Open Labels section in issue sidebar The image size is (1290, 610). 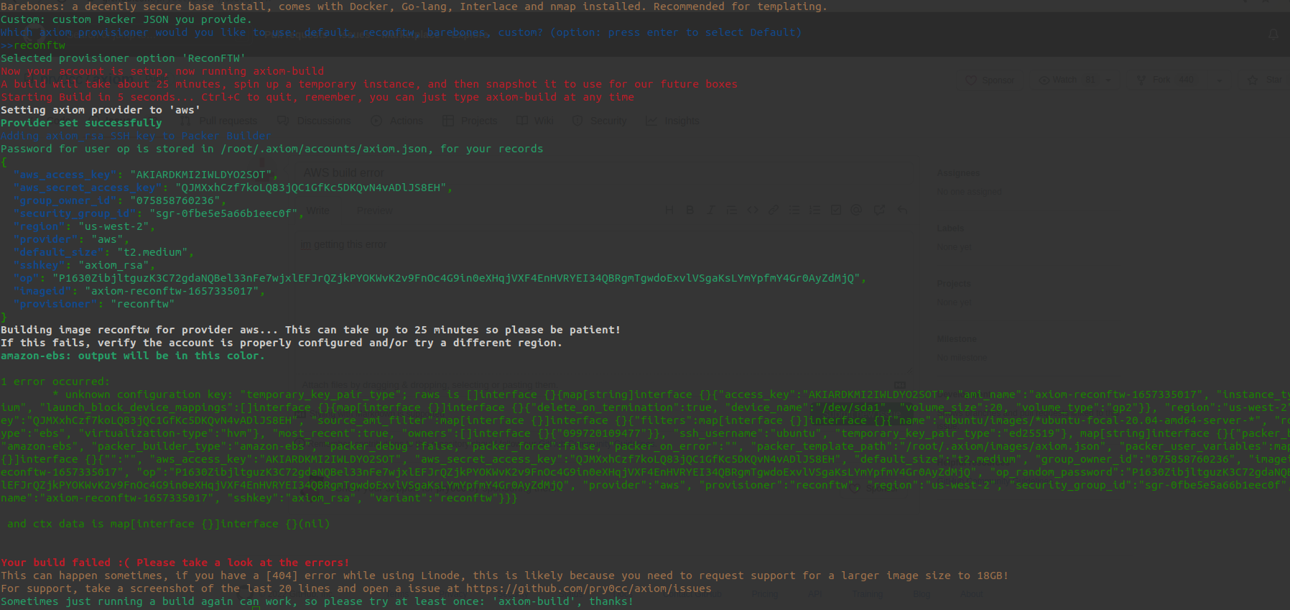point(950,228)
